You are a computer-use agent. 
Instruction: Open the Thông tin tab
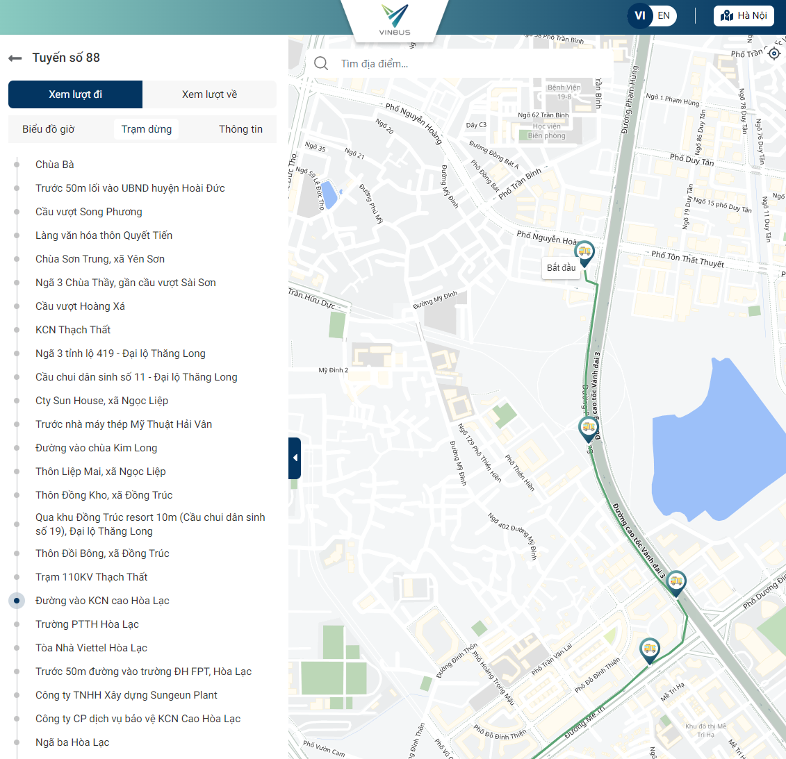click(x=240, y=129)
